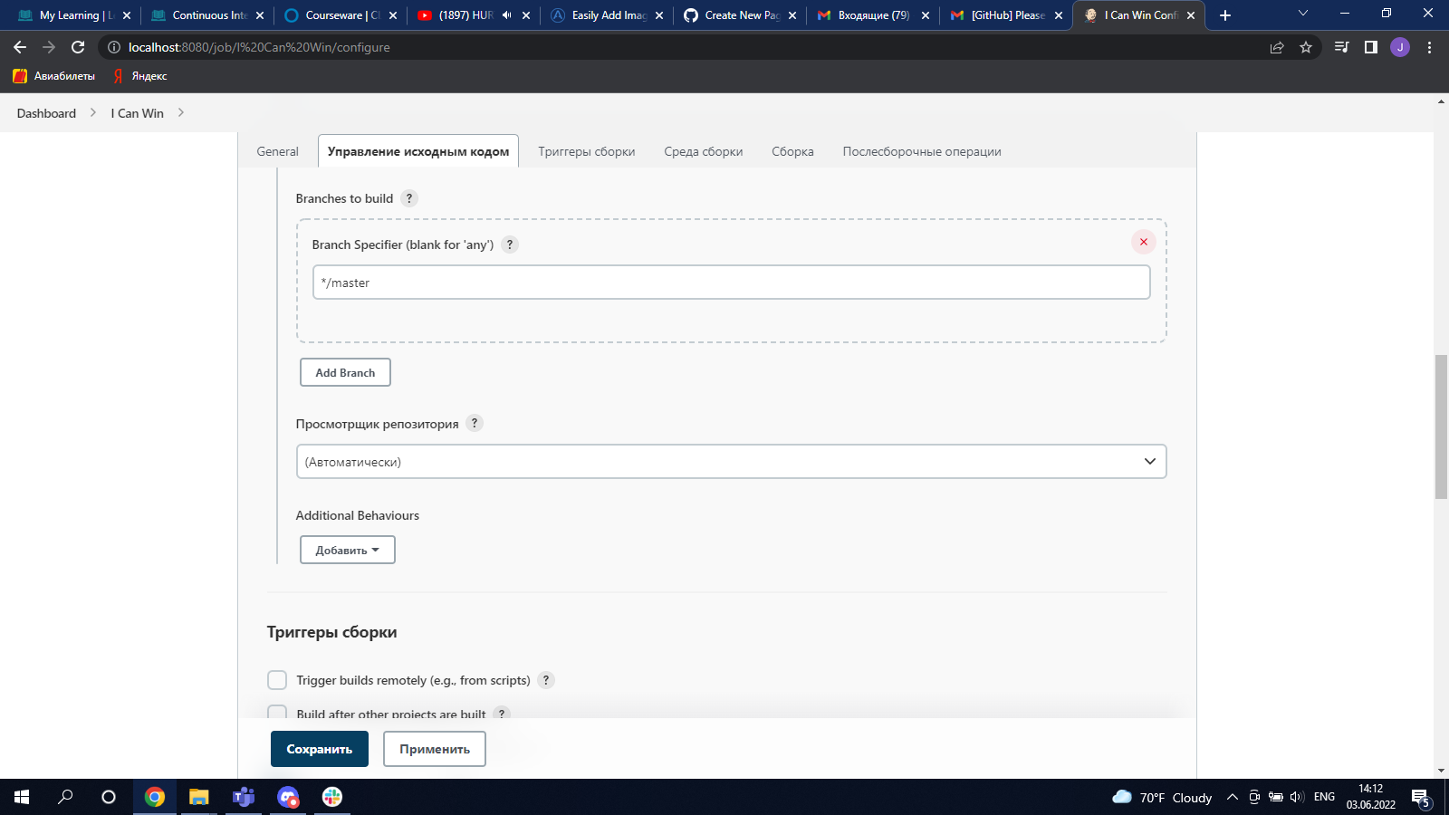The width and height of the screenshot is (1449, 815).
Task: Share this page from the address bar
Action: (x=1277, y=47)
